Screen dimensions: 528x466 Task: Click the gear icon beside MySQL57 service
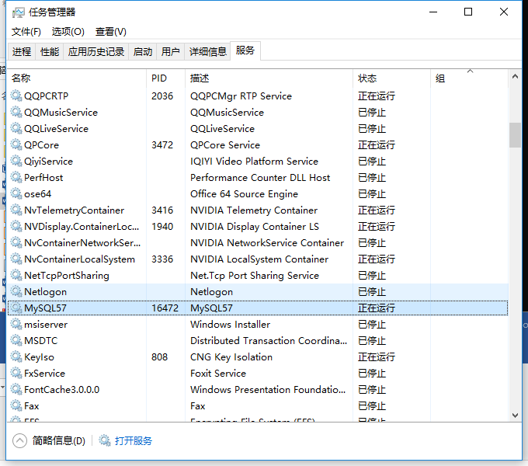click(16, 308)
